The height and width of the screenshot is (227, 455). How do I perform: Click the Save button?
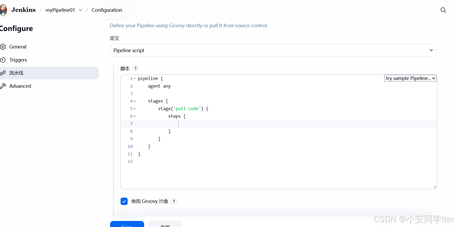[x=127, y=224]
